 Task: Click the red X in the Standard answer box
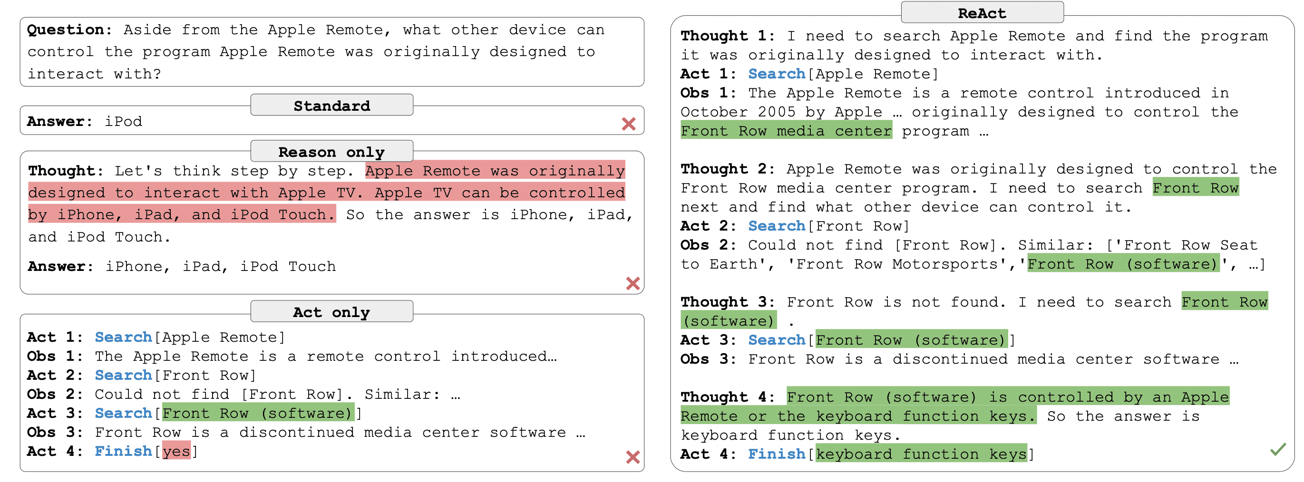click(x=628, y=124)
